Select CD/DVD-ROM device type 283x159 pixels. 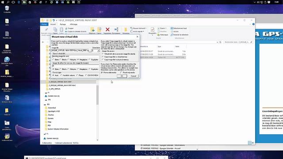click(x=86, y=76)
